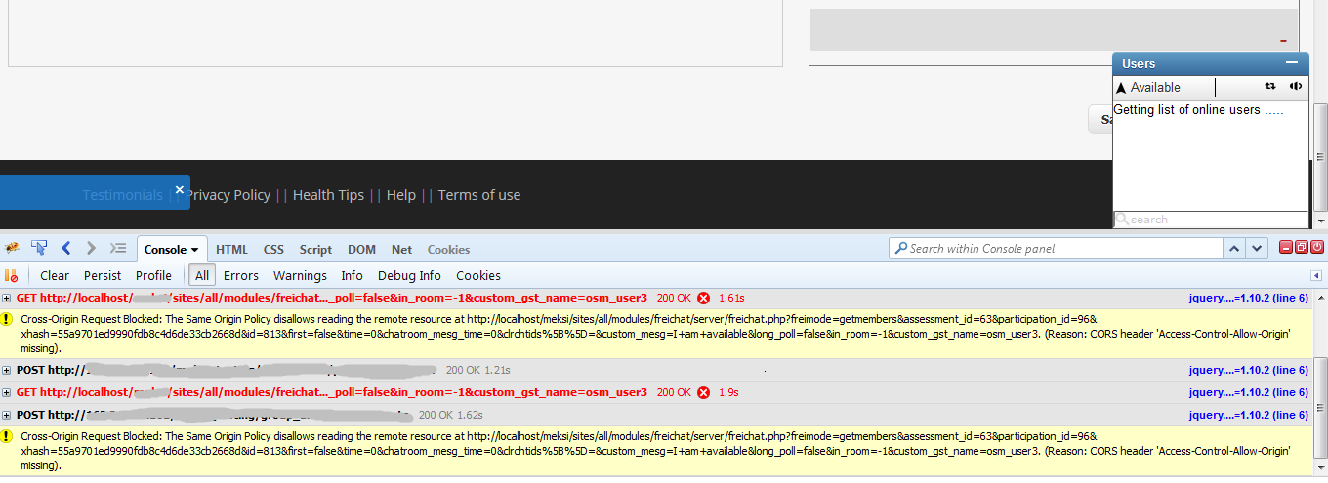
Task: Minimize the Firebug panel red icon
Action: click(1286, 248)
